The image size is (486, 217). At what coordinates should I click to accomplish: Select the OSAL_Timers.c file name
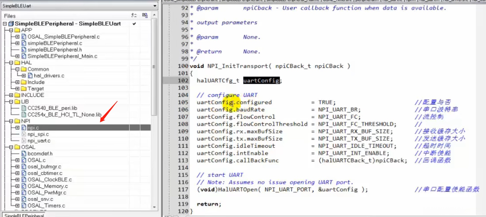(46, 206)
